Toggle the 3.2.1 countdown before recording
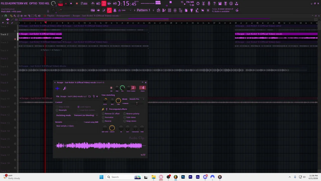The height and width of the screenshot is (181, 321). point(104,4)
